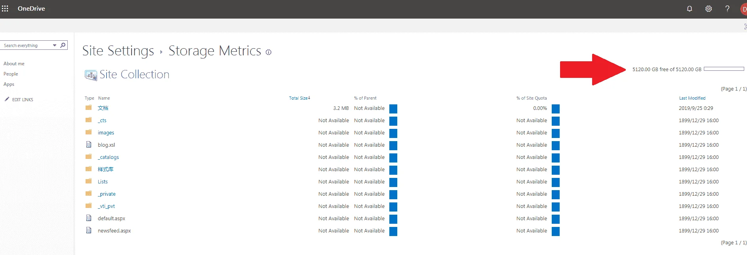This screenshot has width=747, height=255.
Task: Open About me in sidebar
Action: (x=14, y=64)
